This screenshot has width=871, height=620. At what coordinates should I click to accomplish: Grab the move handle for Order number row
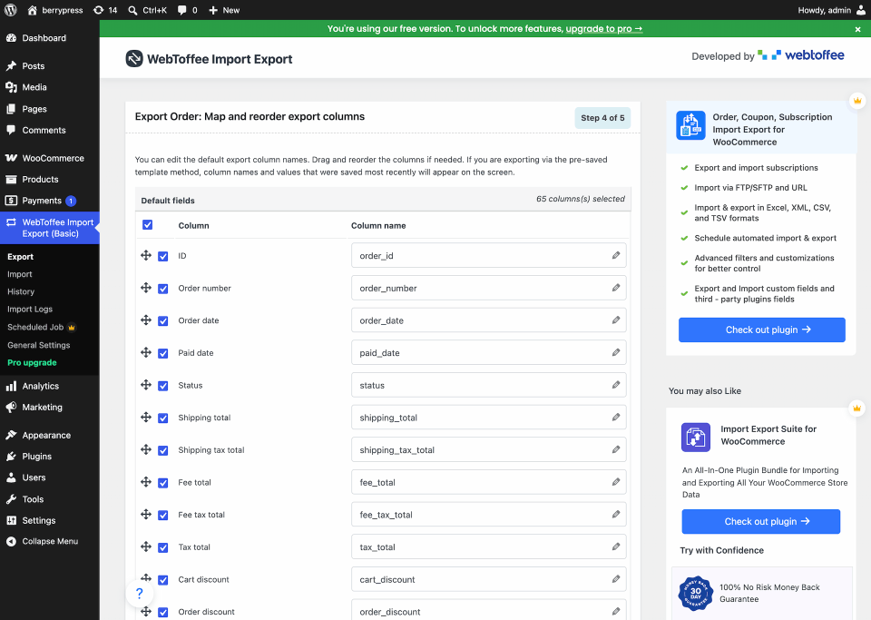pyautogui.click(x=146, y=287)
